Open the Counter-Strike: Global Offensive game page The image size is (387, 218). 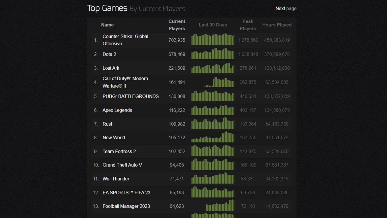[125, 40]
